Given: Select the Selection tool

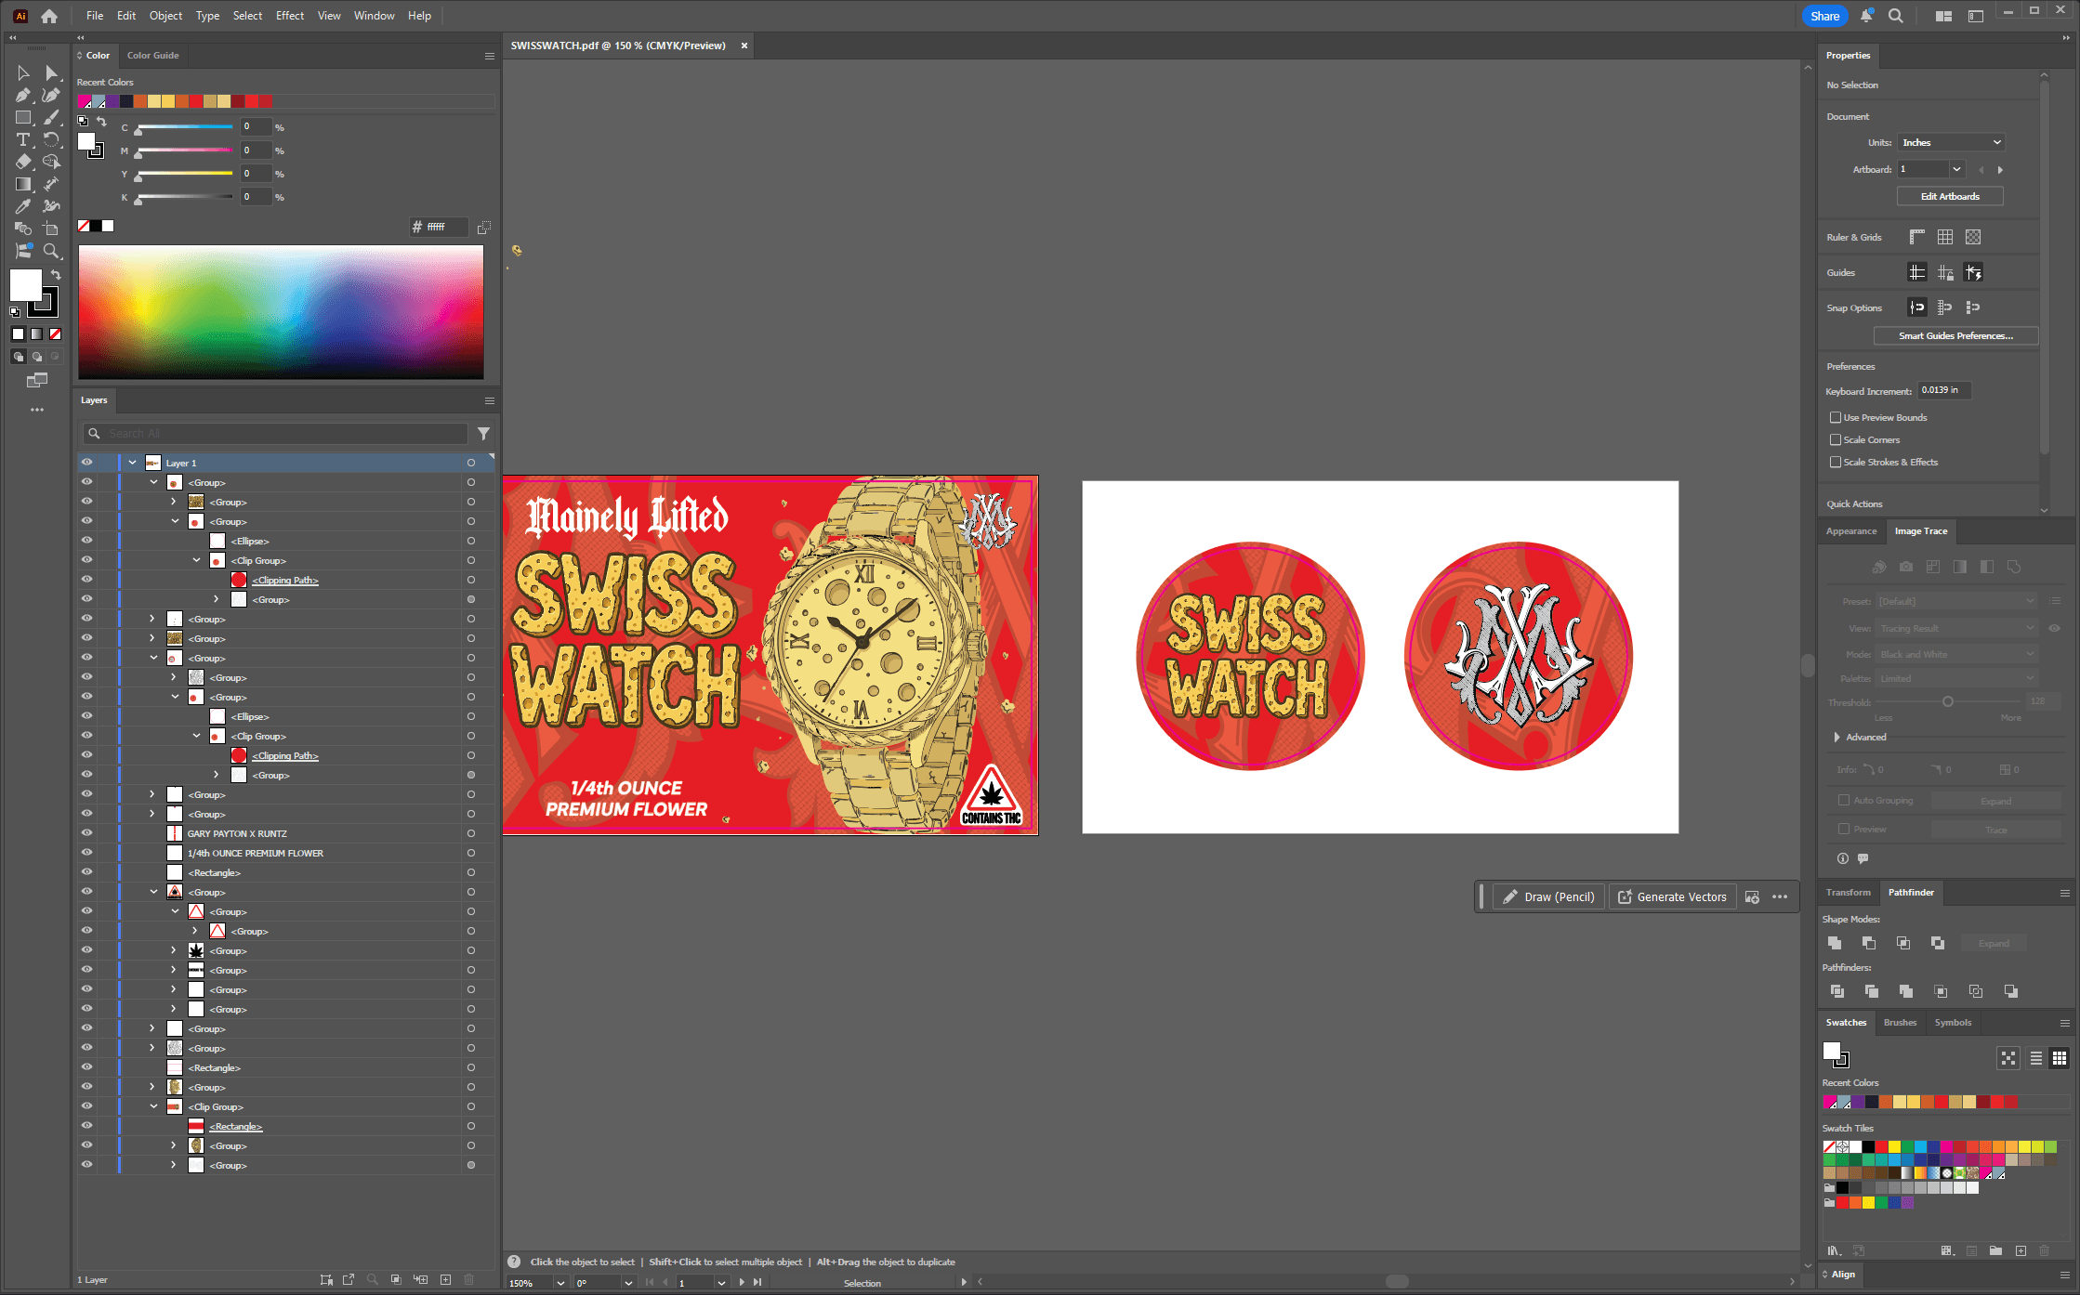Looking at the screenshot, I should [x=23, y=72].
